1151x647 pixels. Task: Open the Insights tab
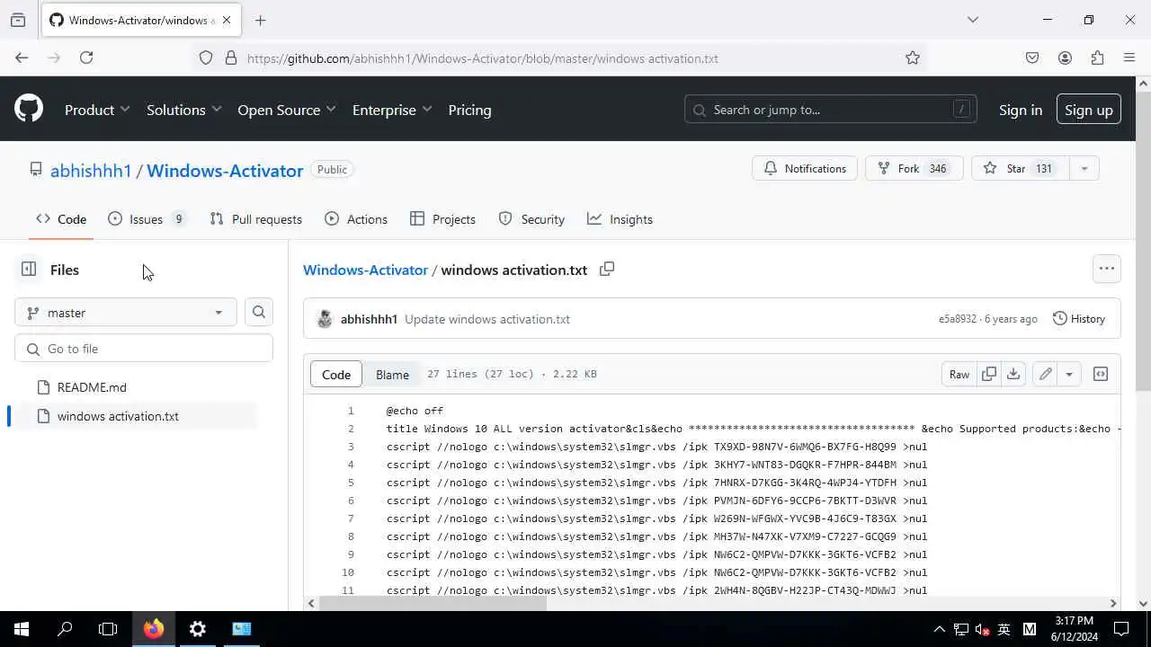point(620,219)
